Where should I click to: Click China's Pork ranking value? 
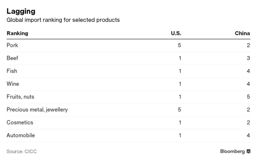click(248, 45)
